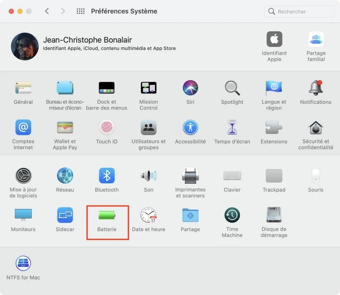Open the Notifications bell icon
The height and width of the screenshot is (295, 340).
(316, 88)
